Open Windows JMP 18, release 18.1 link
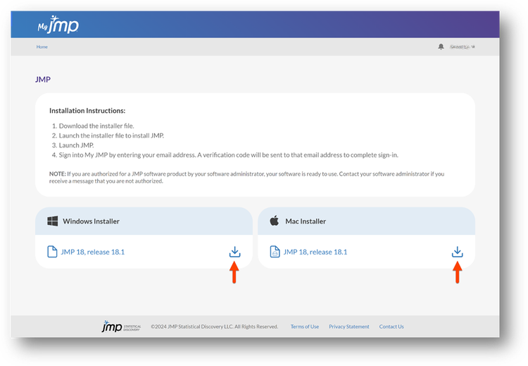Image resolution: width=528 pixels, height=366 pixels. click(93, 252)
